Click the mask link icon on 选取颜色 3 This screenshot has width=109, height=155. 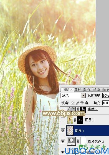click(x=78, y=141)
